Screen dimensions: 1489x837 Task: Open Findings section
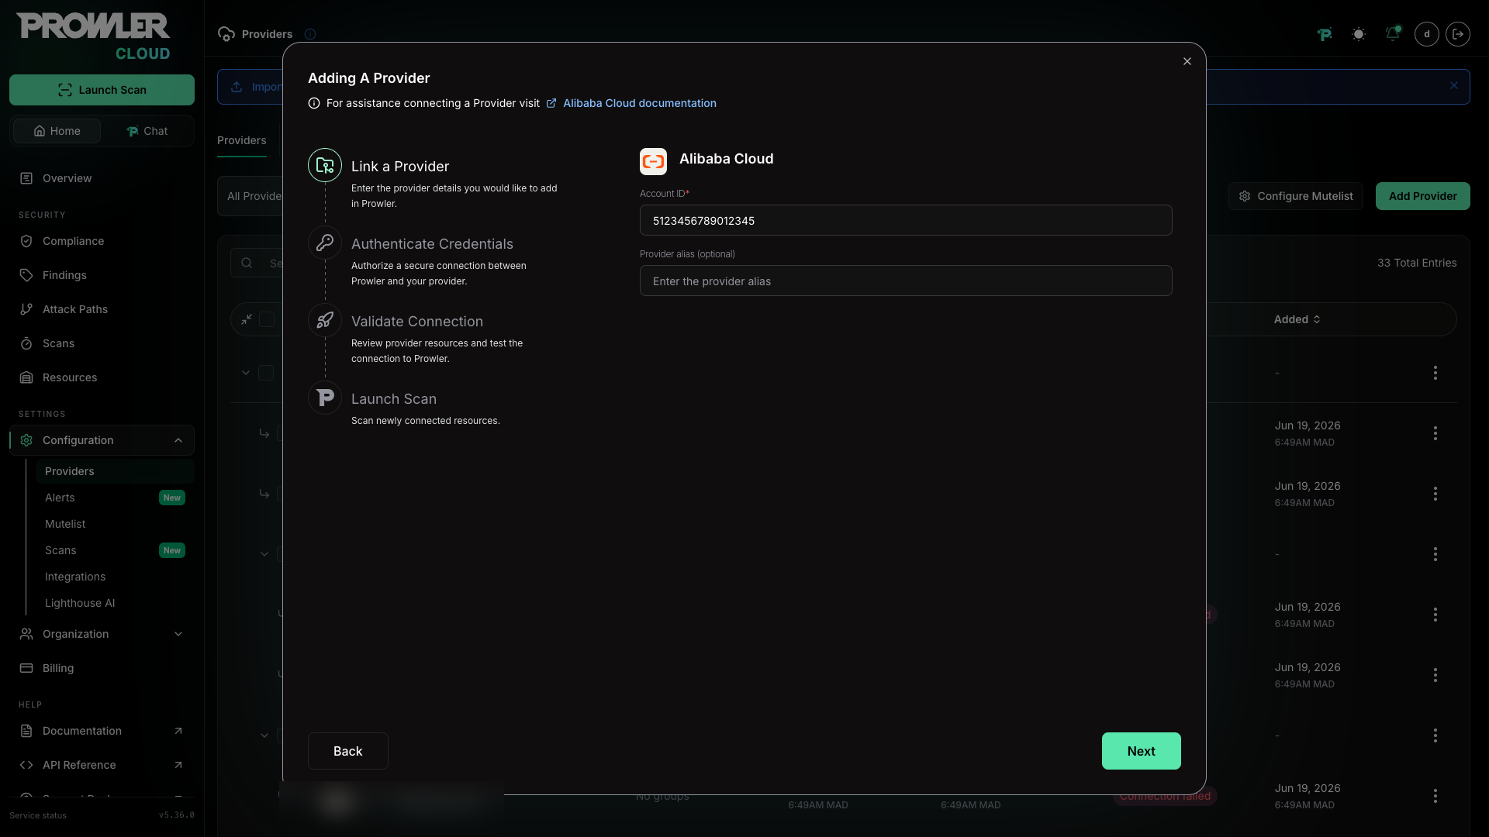(x=102, y=275)
